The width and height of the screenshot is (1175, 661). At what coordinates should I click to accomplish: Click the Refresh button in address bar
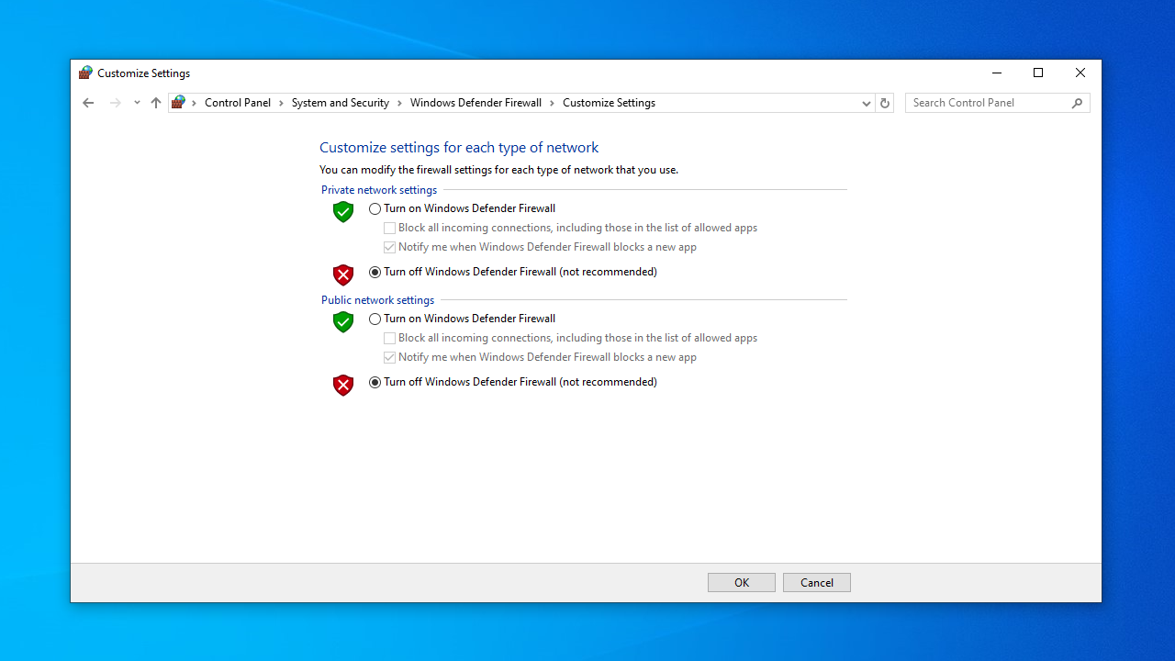click(x=885, y=103)
